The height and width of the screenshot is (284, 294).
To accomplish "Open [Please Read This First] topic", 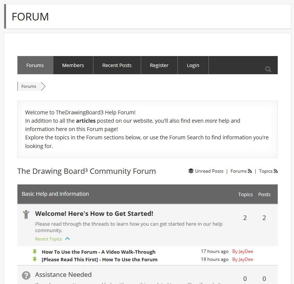I will click(x=100, y=259).
